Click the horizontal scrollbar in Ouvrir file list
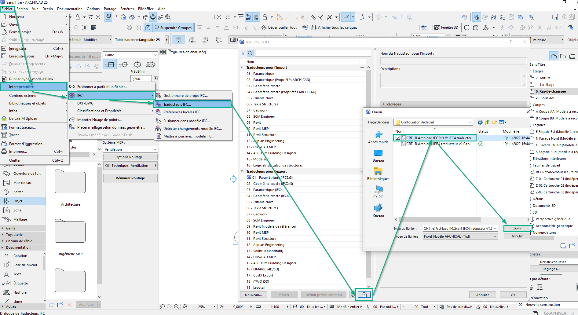Screen dimensions: 578x315 click(440, 219)
